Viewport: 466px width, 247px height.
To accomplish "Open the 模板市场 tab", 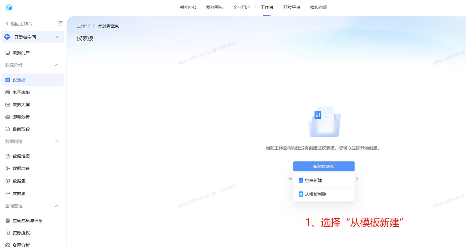I will pyautogui.click(x=319, y=7).
